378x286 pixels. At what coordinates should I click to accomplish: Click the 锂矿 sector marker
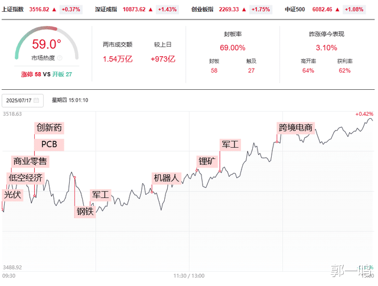click(x=208, y=161)
